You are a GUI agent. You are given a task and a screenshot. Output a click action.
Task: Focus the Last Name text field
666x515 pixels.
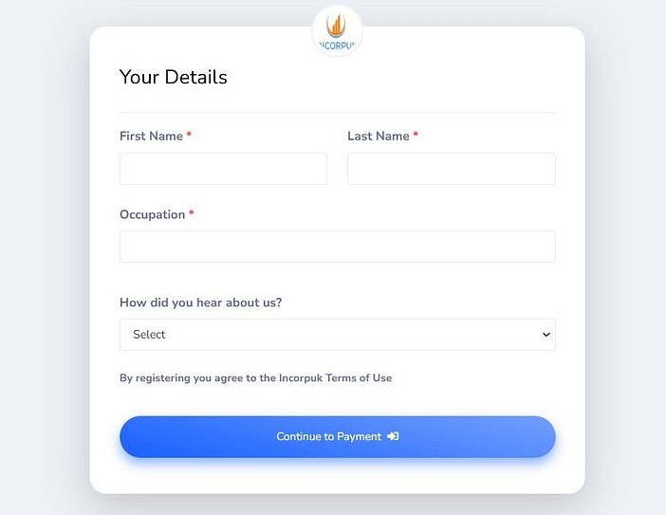coord(452,169)
